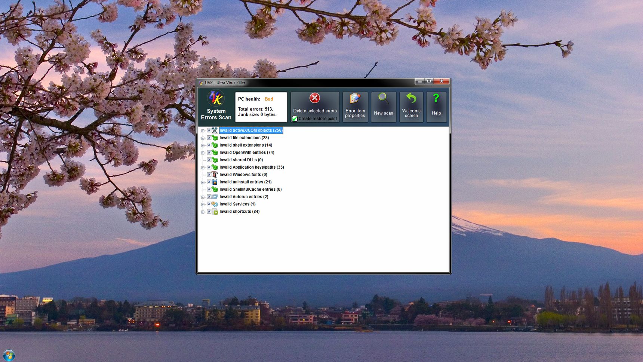Uncheck Invalid shared DLLs checkbox
This screenshot has width=643, height=362.
(x=209, y=160)
